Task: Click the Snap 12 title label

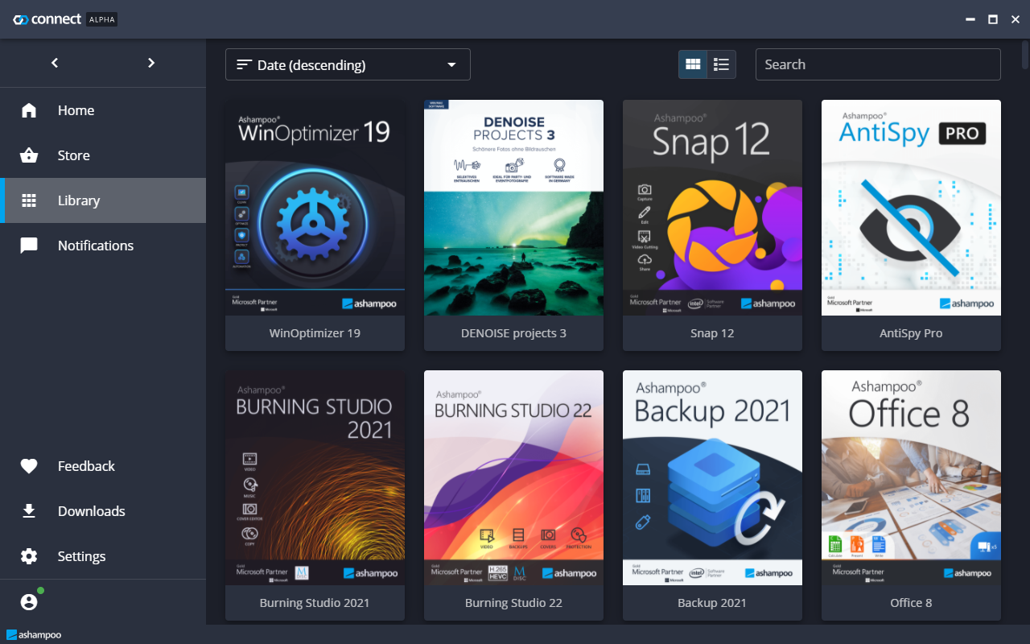Action: click(x=712, y=333)
